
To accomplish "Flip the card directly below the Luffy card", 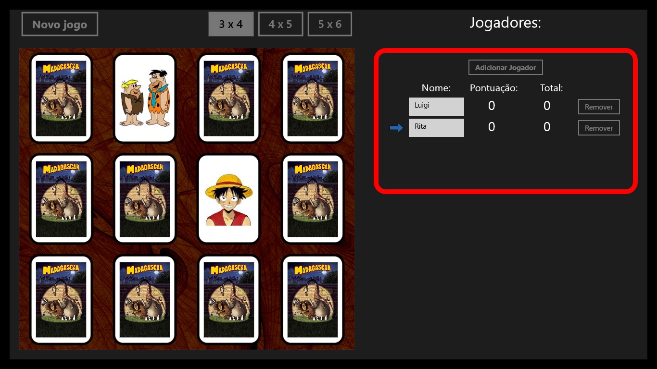I will click(228, 300).
